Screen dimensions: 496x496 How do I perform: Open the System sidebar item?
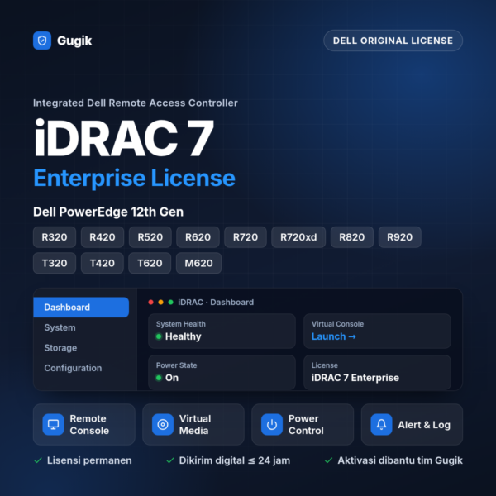[x=60, y=327]
